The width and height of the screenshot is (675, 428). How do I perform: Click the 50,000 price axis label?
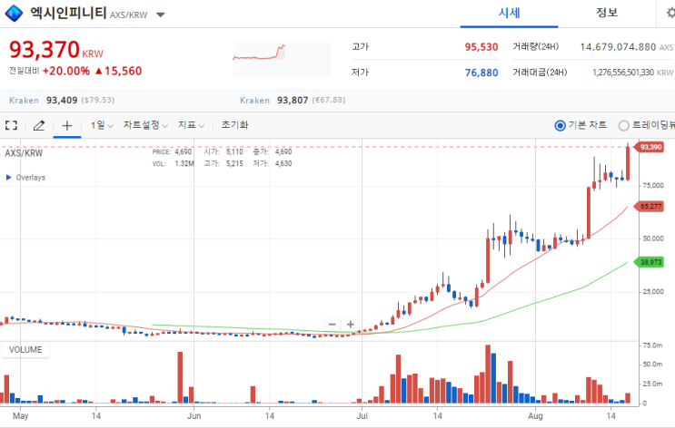(x=653, y=238)
